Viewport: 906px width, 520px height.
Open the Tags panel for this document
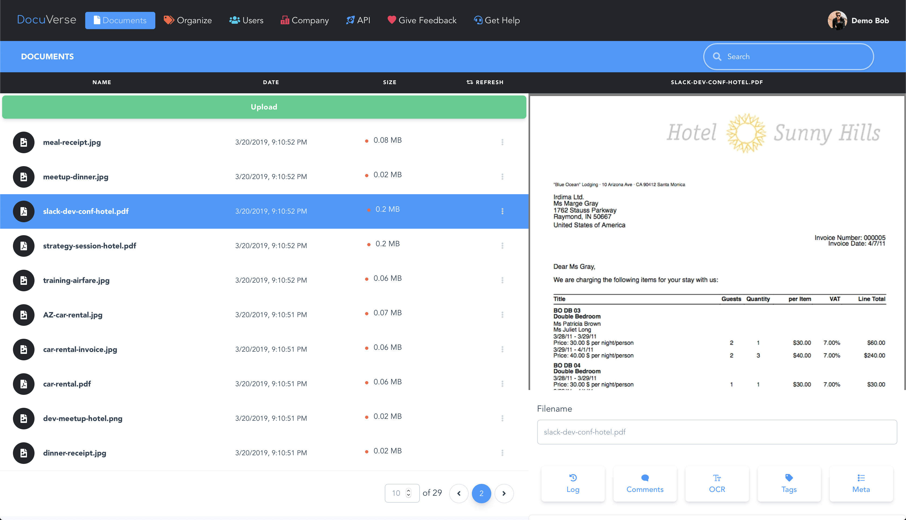[788, 484]
